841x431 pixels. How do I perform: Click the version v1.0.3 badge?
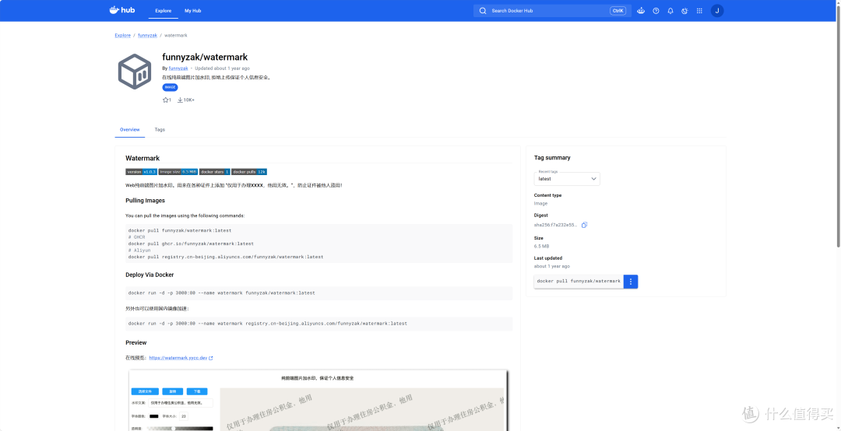(x=141, y=172)
